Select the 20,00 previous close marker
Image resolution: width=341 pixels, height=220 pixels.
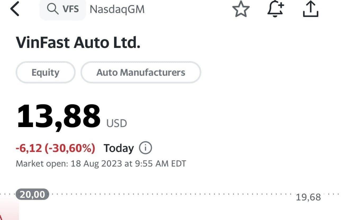[x=33, y=195]
